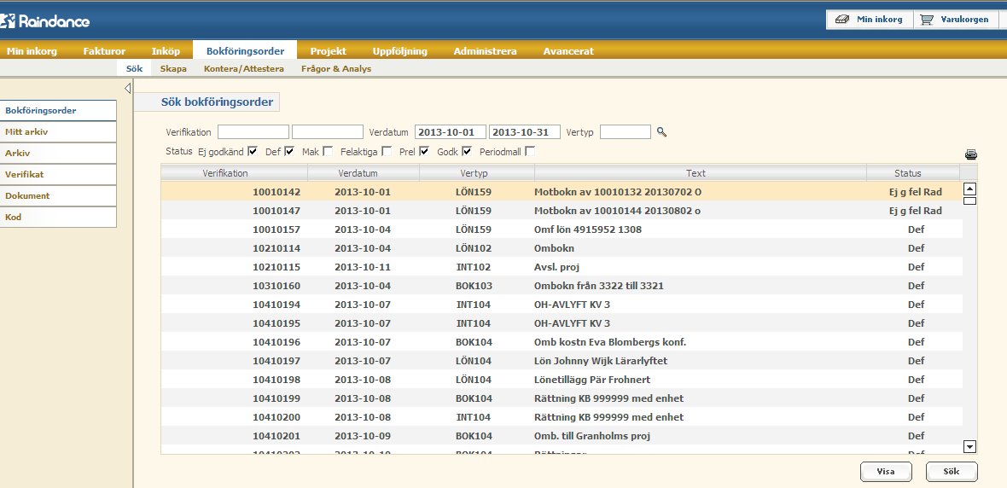Click the second Verifikation input field
The image size is (1007, 488).
(328, 131)
